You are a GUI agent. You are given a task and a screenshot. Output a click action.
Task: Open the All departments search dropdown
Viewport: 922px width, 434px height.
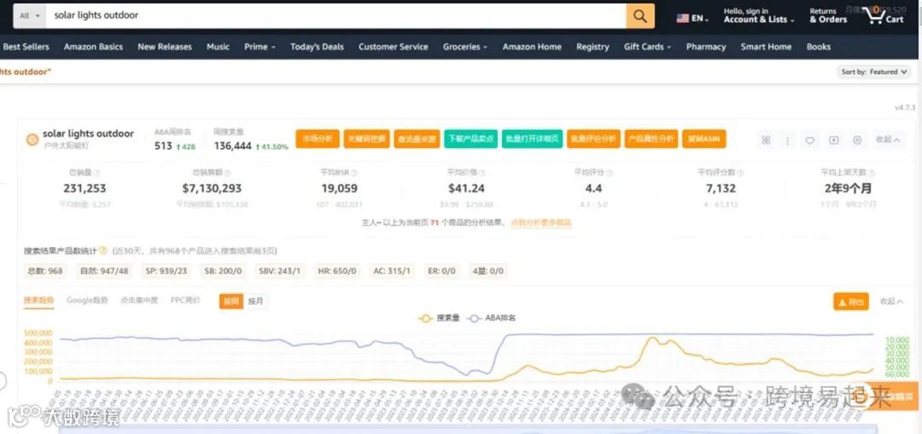click(29, 16)
